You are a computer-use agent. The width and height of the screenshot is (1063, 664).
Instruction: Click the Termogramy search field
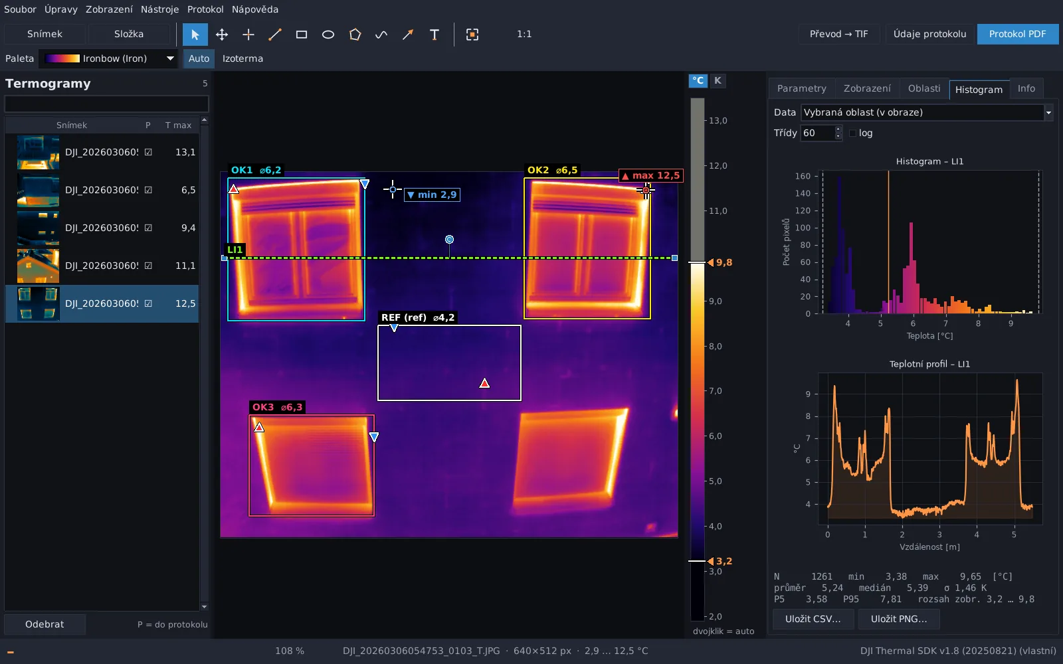tap(106, 104)
